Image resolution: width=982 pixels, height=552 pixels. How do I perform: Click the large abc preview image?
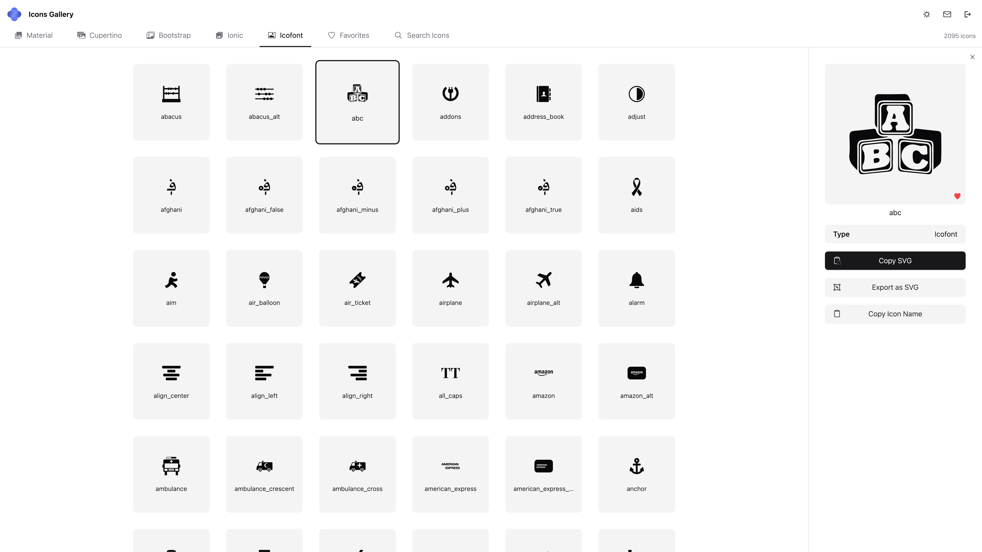point(895,134)
